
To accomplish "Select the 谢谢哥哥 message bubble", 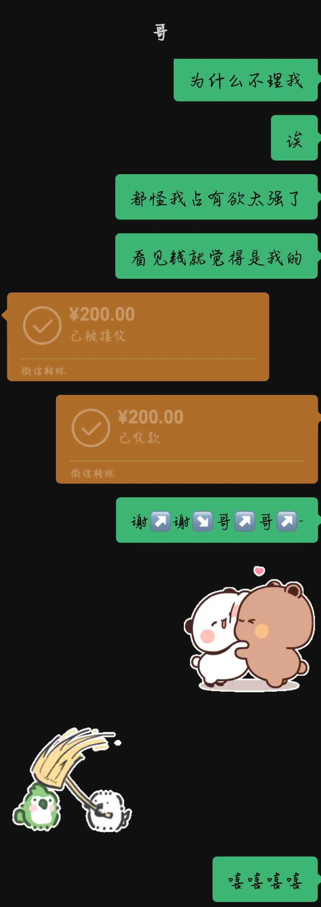I will pyautogui.click(x=217, y=520).
